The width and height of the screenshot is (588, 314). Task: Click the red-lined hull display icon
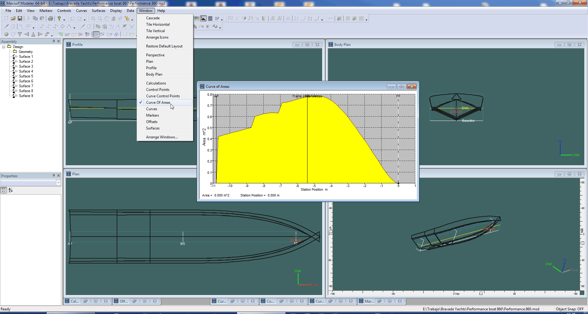[81, 35]
